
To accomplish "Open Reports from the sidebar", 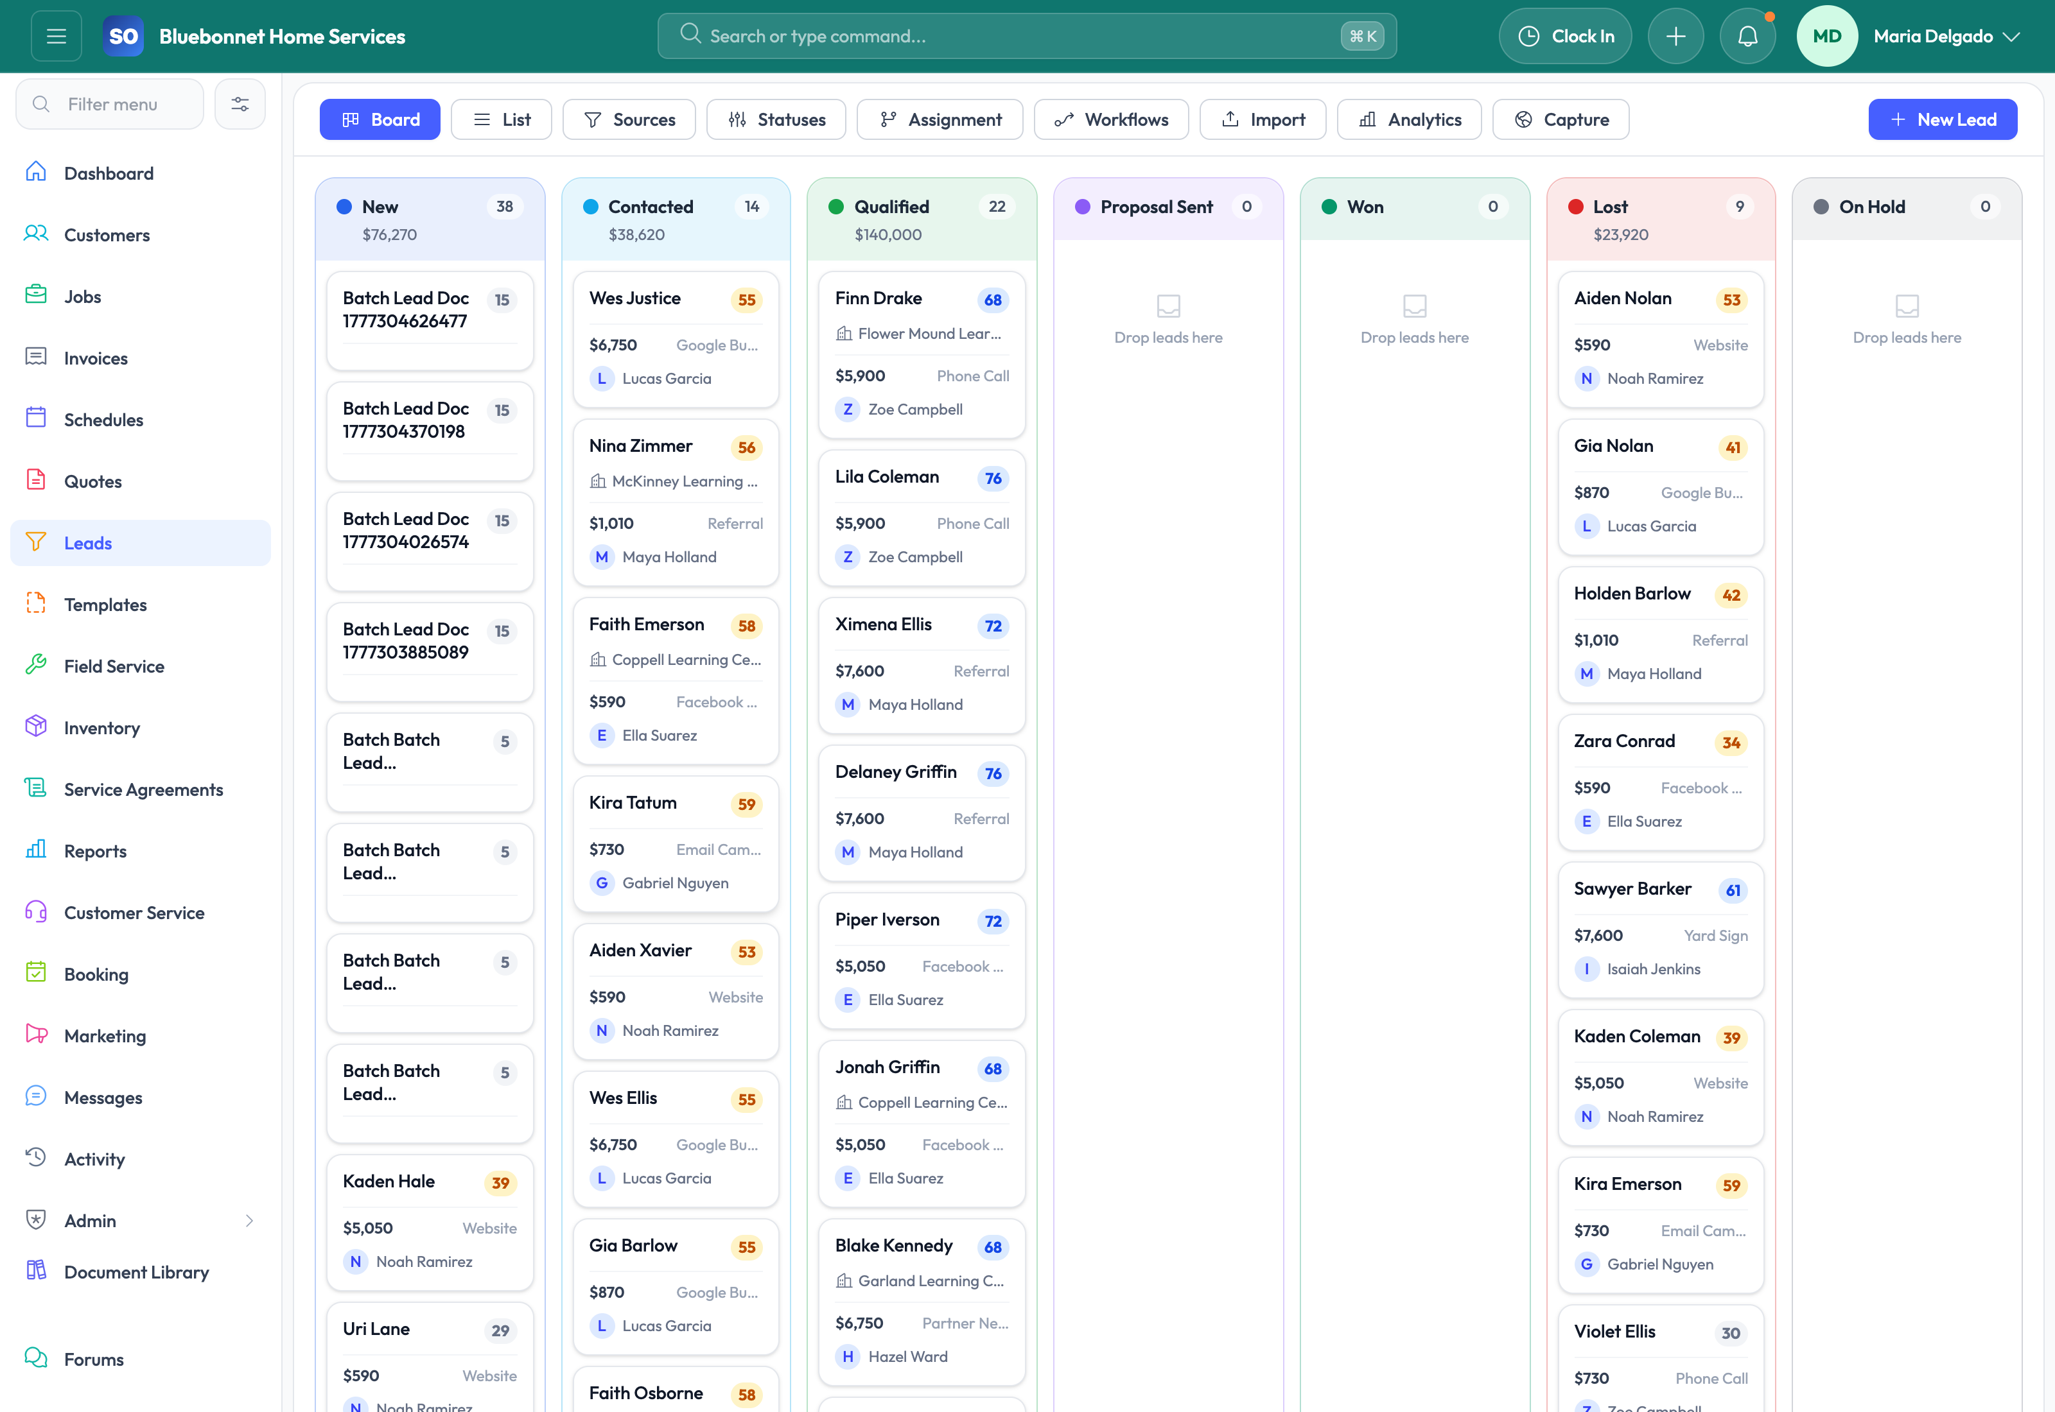I will pos(141,851).
